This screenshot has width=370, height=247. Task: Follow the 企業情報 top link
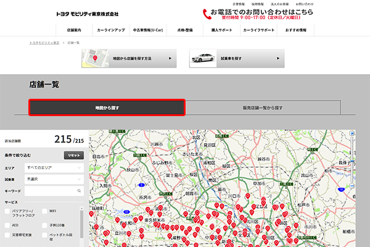click(x=239, y=4)
